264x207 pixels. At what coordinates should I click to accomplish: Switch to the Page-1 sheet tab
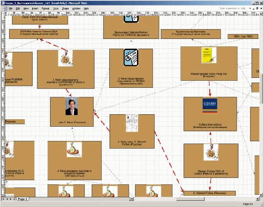[x=22, y=199]
